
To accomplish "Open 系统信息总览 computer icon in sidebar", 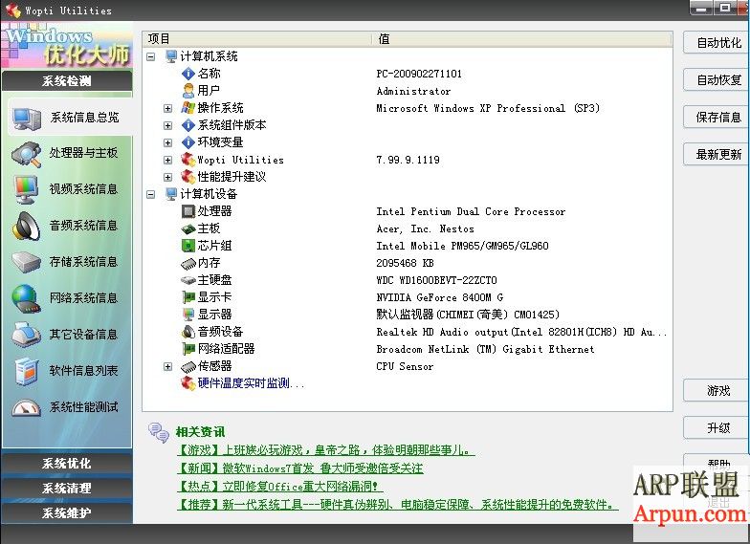I will coord(27,119).
